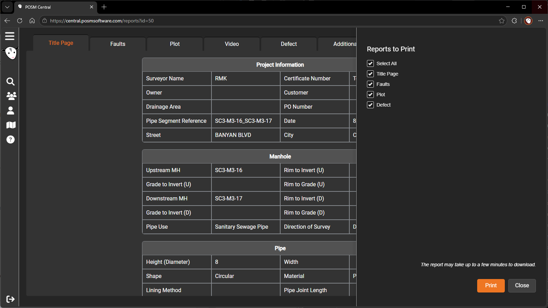Click the orange Print button
Screen dimensions: 548x308
click(x=491, y=286)
